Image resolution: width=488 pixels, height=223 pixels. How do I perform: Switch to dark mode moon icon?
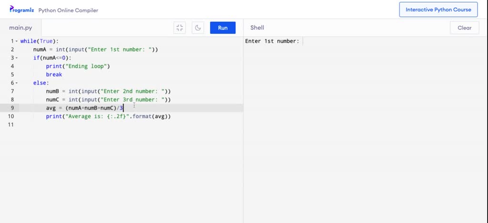(198, 28)
